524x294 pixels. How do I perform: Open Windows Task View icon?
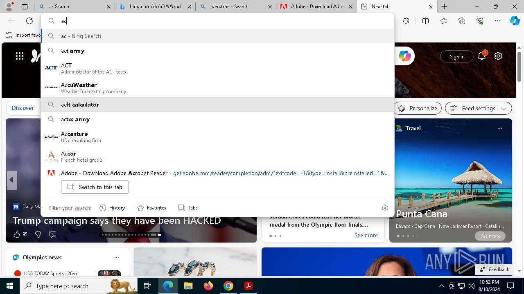pyautogui.click(x=147, y=286)
